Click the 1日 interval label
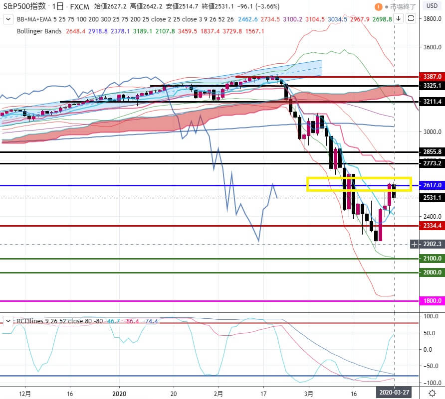Viewport: 445px width, 399px height. [x=57, y=6]
